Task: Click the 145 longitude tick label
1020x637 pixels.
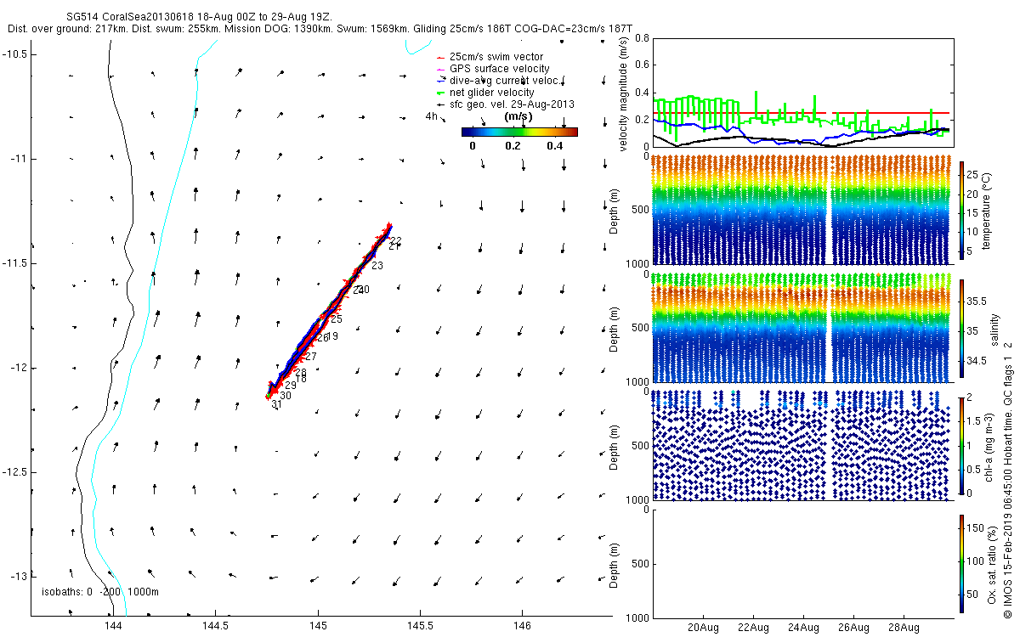Action: (318, 626)
